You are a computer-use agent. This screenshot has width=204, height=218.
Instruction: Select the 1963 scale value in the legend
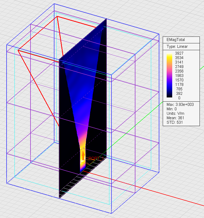pyautogui.click(x=179, y=76)
